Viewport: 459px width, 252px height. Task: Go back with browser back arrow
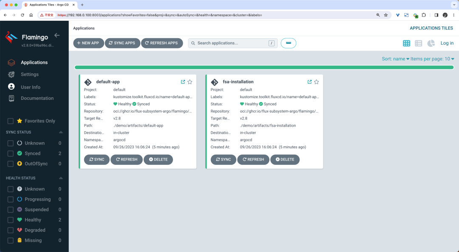coord(5,15)
